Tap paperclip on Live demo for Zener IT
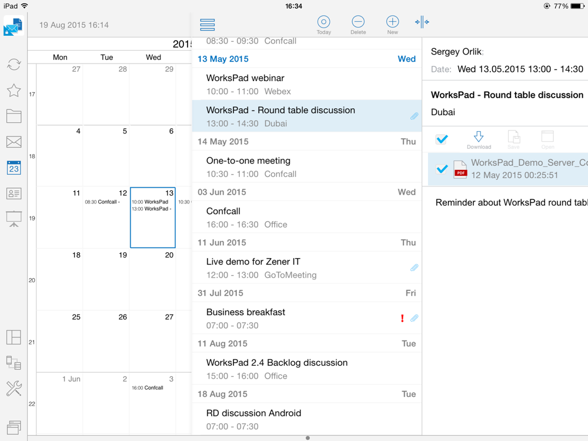 414,268
